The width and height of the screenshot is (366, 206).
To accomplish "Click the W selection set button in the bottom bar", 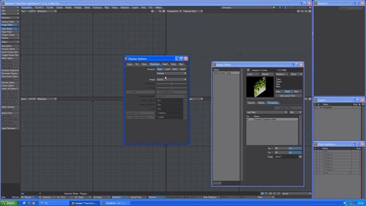I will point(262,193).
